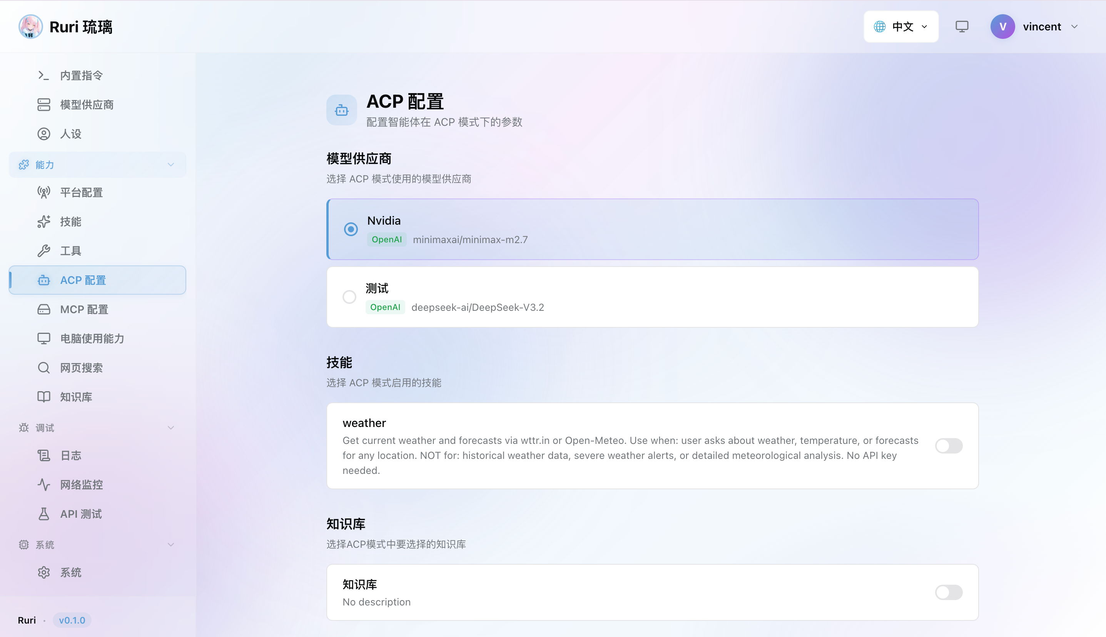Click the chip icon beside 系统 group header
1106x637 pixels.
pyautogui.click(x=23, y=544)
